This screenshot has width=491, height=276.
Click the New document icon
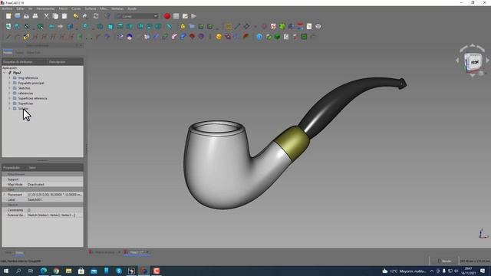click(x=8, y=16)
